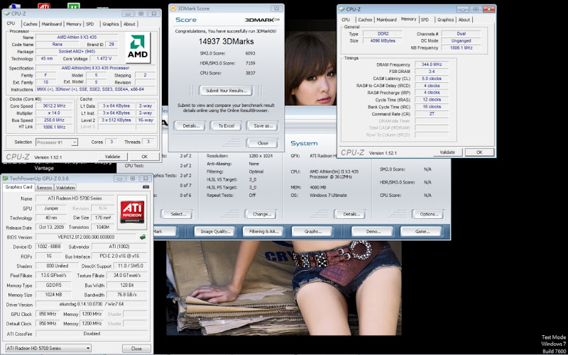568x355 pixels.
Task: Click Validate in the left CPU-Z window
Action: point(112,156)
